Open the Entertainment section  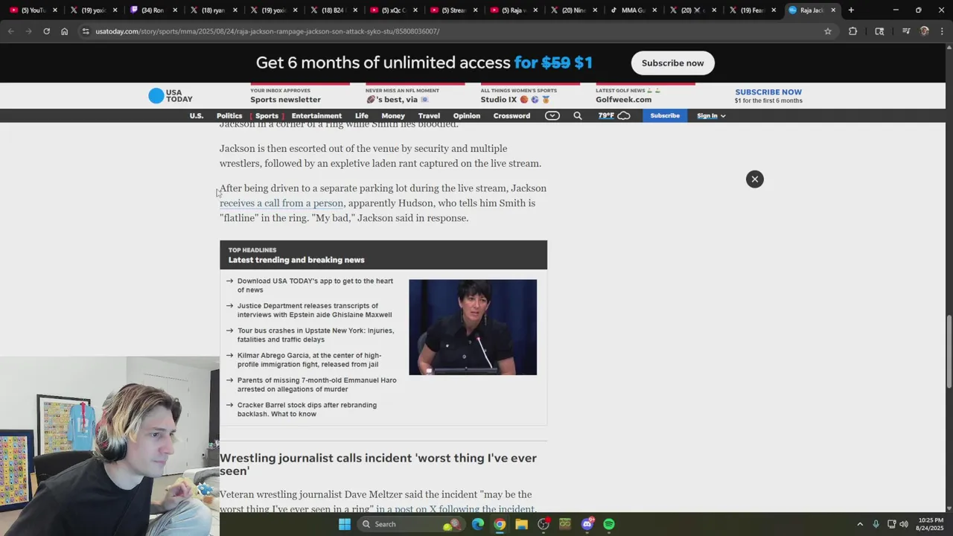pyautogui.click(x=316, y=115)
